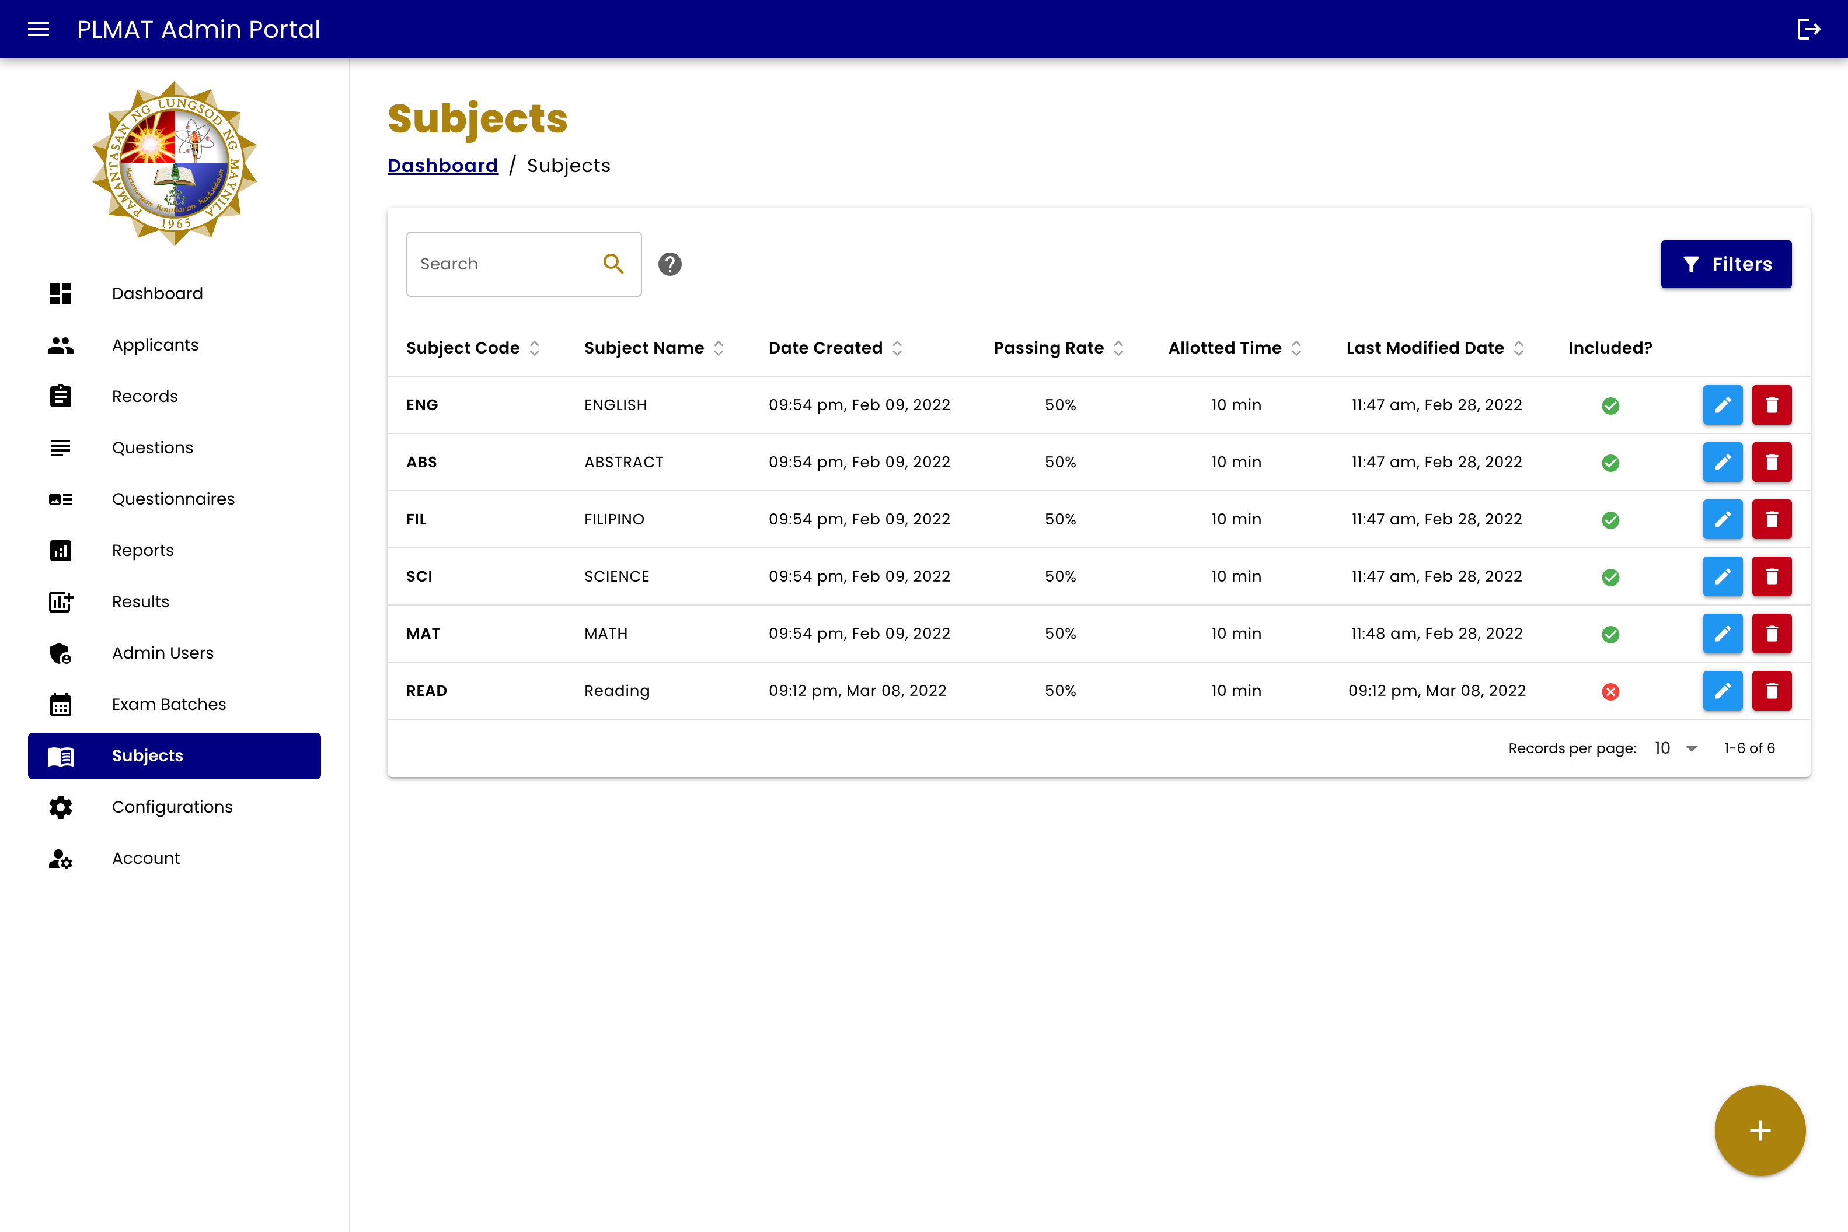Image resolution: width=1848 pixels, height=1232 pixels.
Task: Open the Filters button
Action: 1725,264
